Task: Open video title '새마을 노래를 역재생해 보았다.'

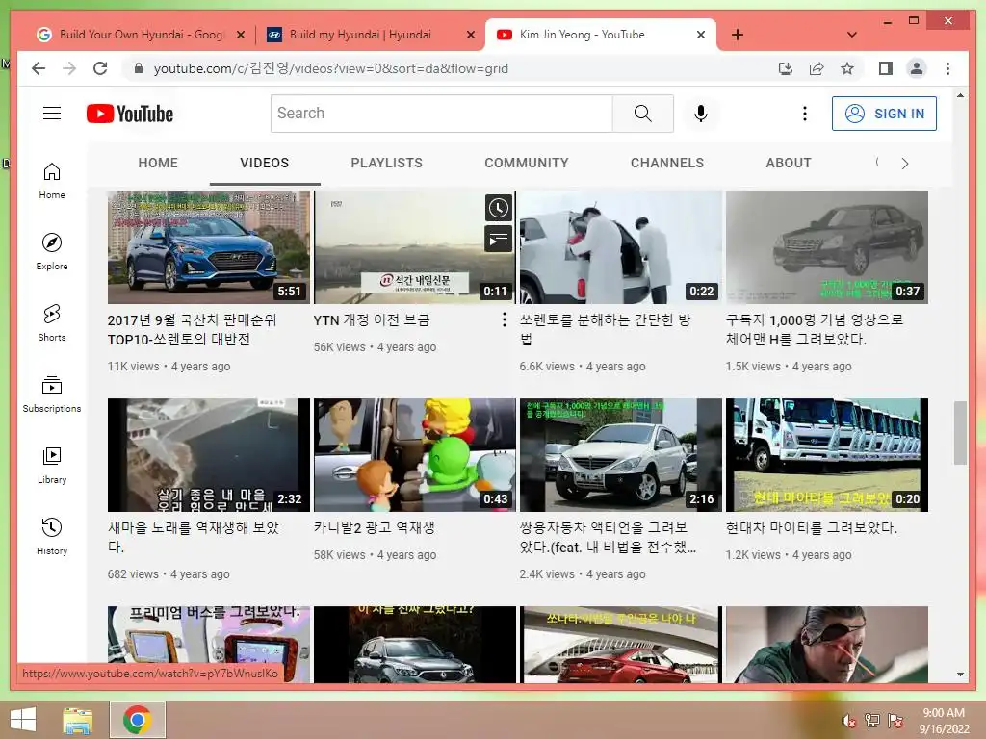Action: (x=193, y=537)
